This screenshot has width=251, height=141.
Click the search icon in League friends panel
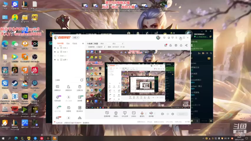click(211, 53)
